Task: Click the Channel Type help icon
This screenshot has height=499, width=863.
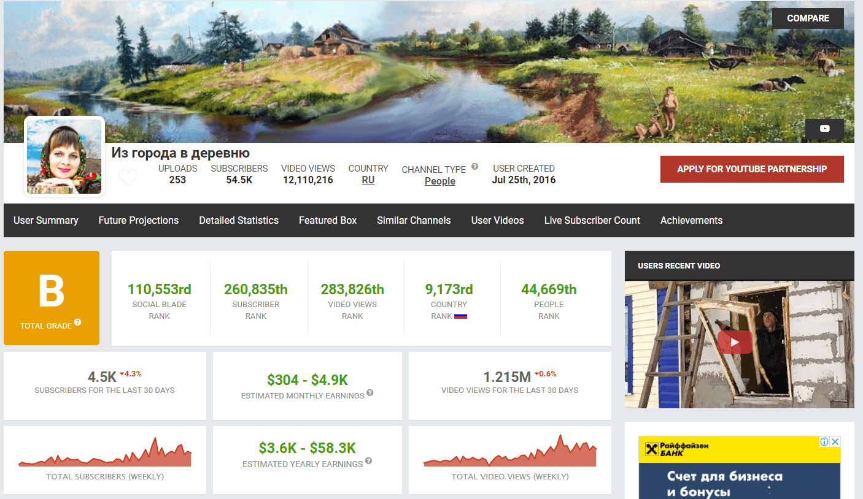Action: click(474, 167)
